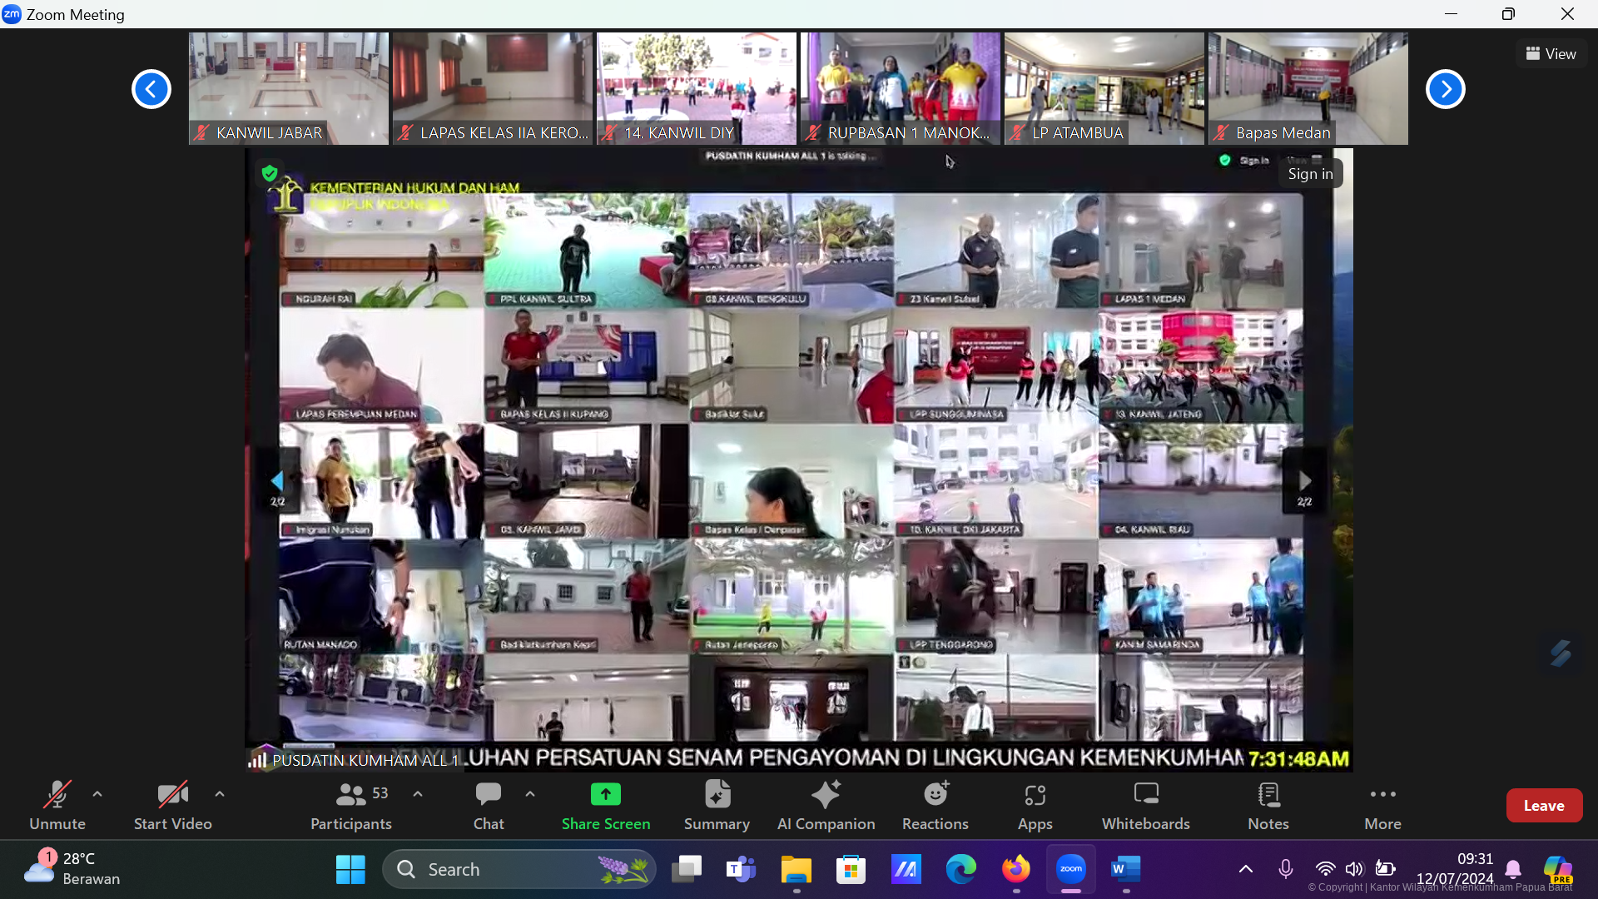This screenshot has height=899, width=1598.
Task: Select RUPBASAN 1 MANOK... video thumbnail
Action: point(901,88)
